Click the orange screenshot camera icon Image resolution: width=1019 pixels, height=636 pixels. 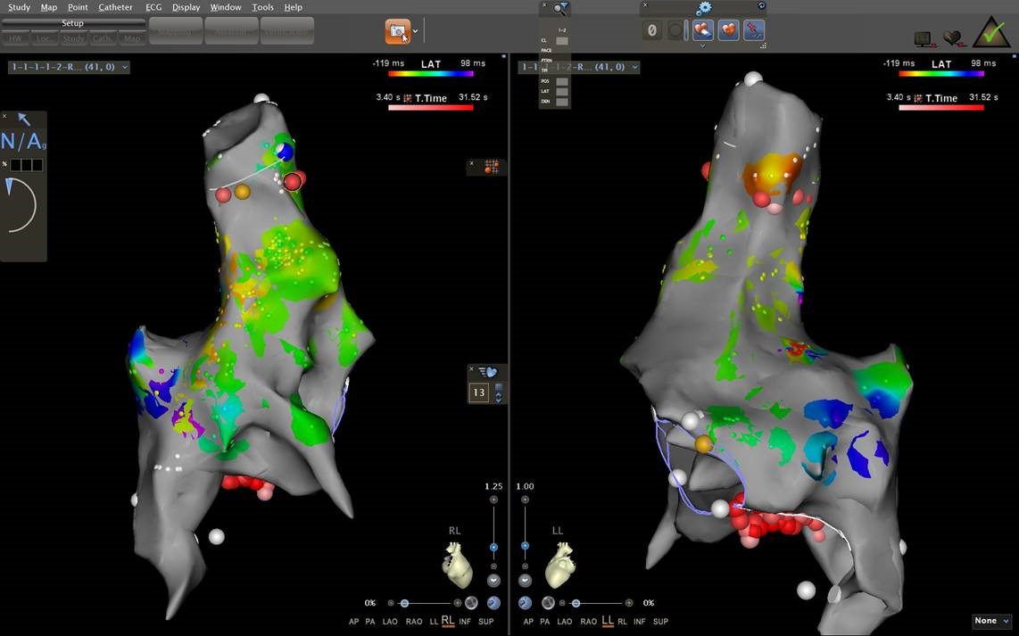pos(398,31)
